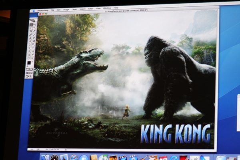Switch to Standard edit mode
The height and width of the screenshot is (160, 240).
click(28, 70)
